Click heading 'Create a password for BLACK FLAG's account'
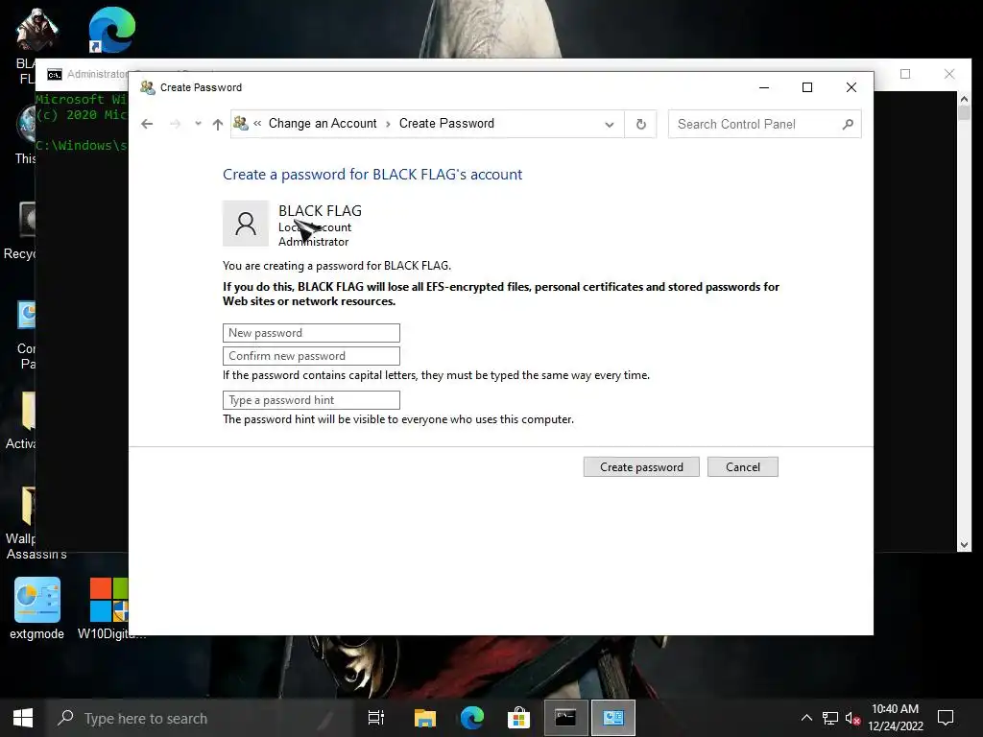This screenshot has height=737, width=983. 372,175
